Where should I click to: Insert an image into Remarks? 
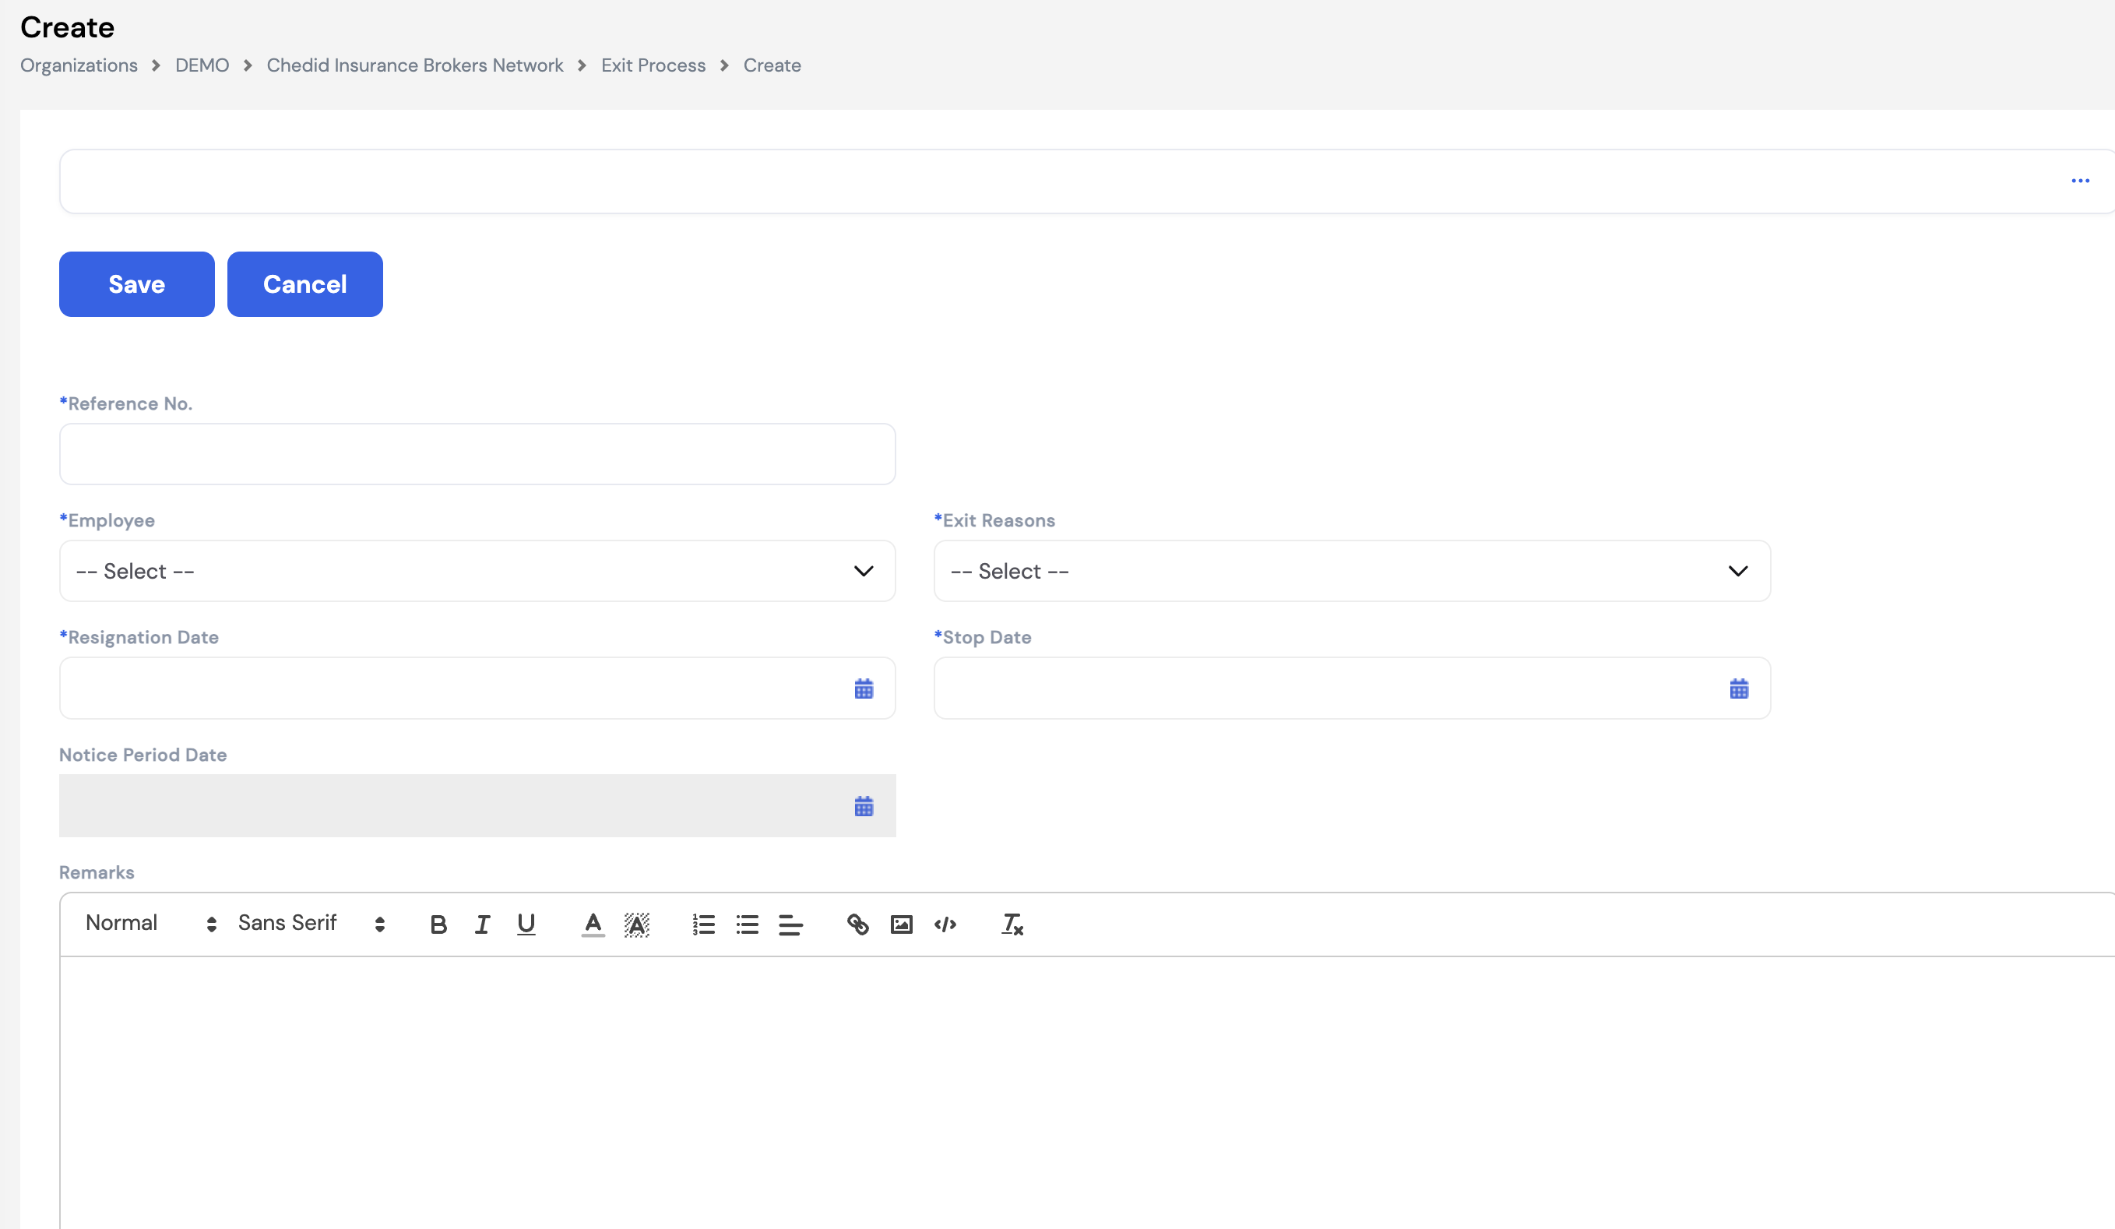pos(902,924)
